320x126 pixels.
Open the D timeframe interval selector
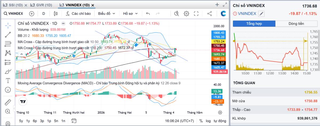point(44,14)
